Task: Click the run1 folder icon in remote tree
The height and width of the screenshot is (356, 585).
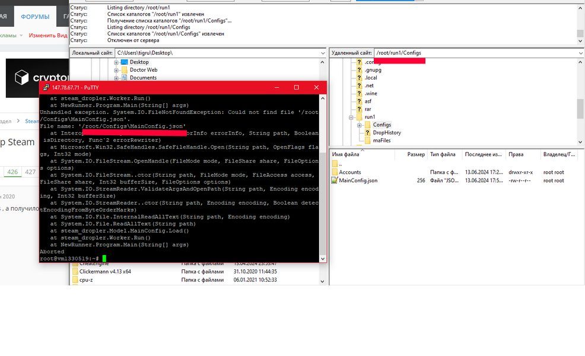Action: click(359, 117)
